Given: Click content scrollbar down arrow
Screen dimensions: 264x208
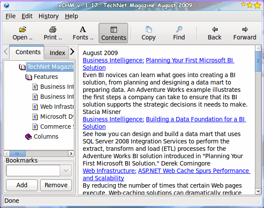Looking at the screenshot, I should [258, 191].
